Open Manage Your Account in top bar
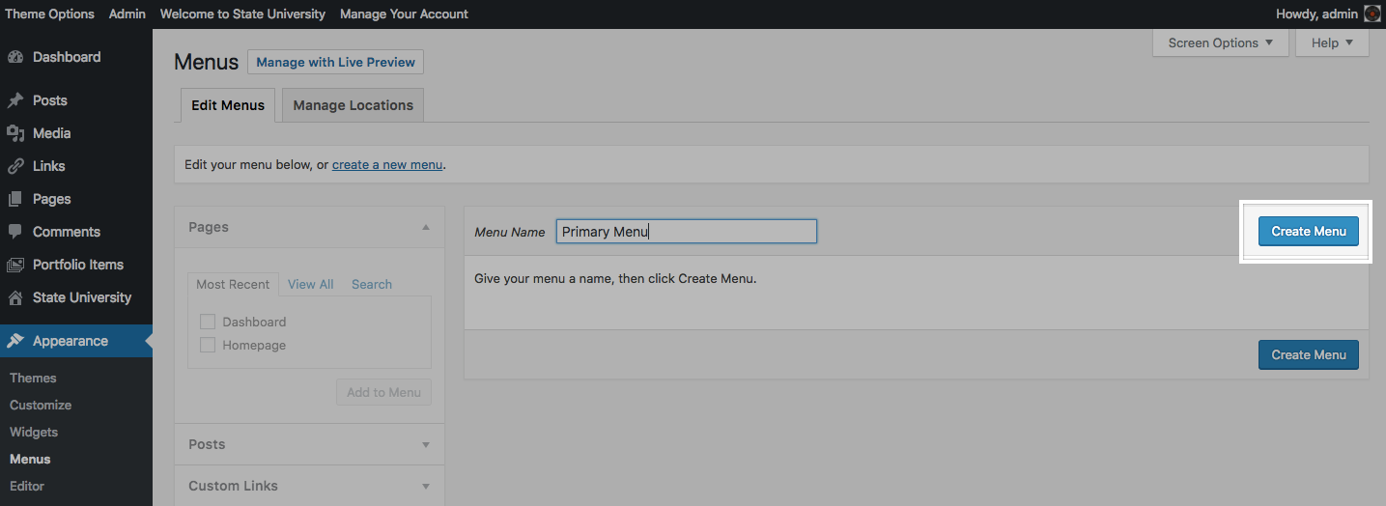This screenshot has height=506, width=1386. (x=404, y=14)
